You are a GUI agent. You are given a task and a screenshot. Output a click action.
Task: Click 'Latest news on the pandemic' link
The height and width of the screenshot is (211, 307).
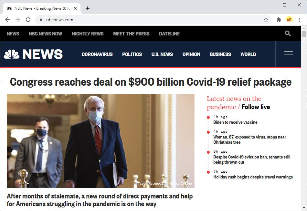tap(234, 103)
